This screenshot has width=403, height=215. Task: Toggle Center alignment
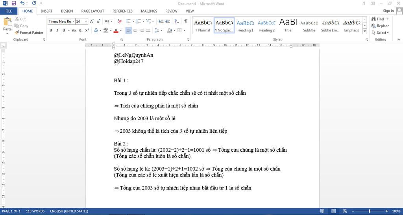135,30
